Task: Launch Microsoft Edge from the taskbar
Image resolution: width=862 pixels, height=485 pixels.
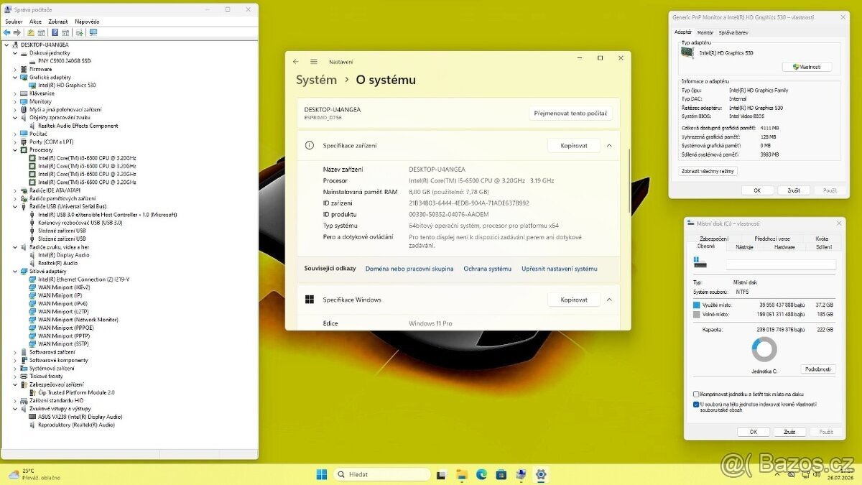Action: tap(481, 474)
